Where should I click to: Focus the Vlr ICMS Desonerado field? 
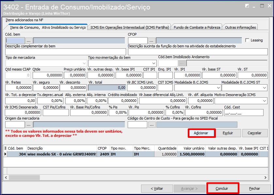(23, 113)
